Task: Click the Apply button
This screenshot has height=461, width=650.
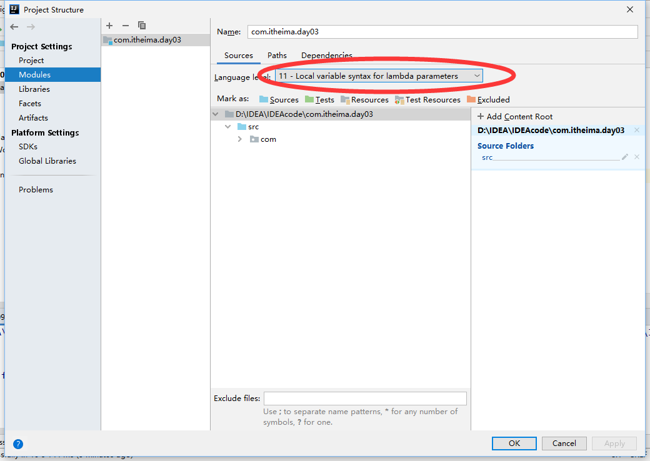Action: point(614,443)
